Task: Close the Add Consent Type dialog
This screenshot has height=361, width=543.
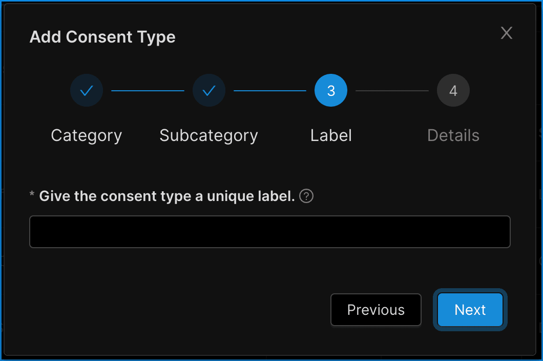Action: tap(506, 33)
